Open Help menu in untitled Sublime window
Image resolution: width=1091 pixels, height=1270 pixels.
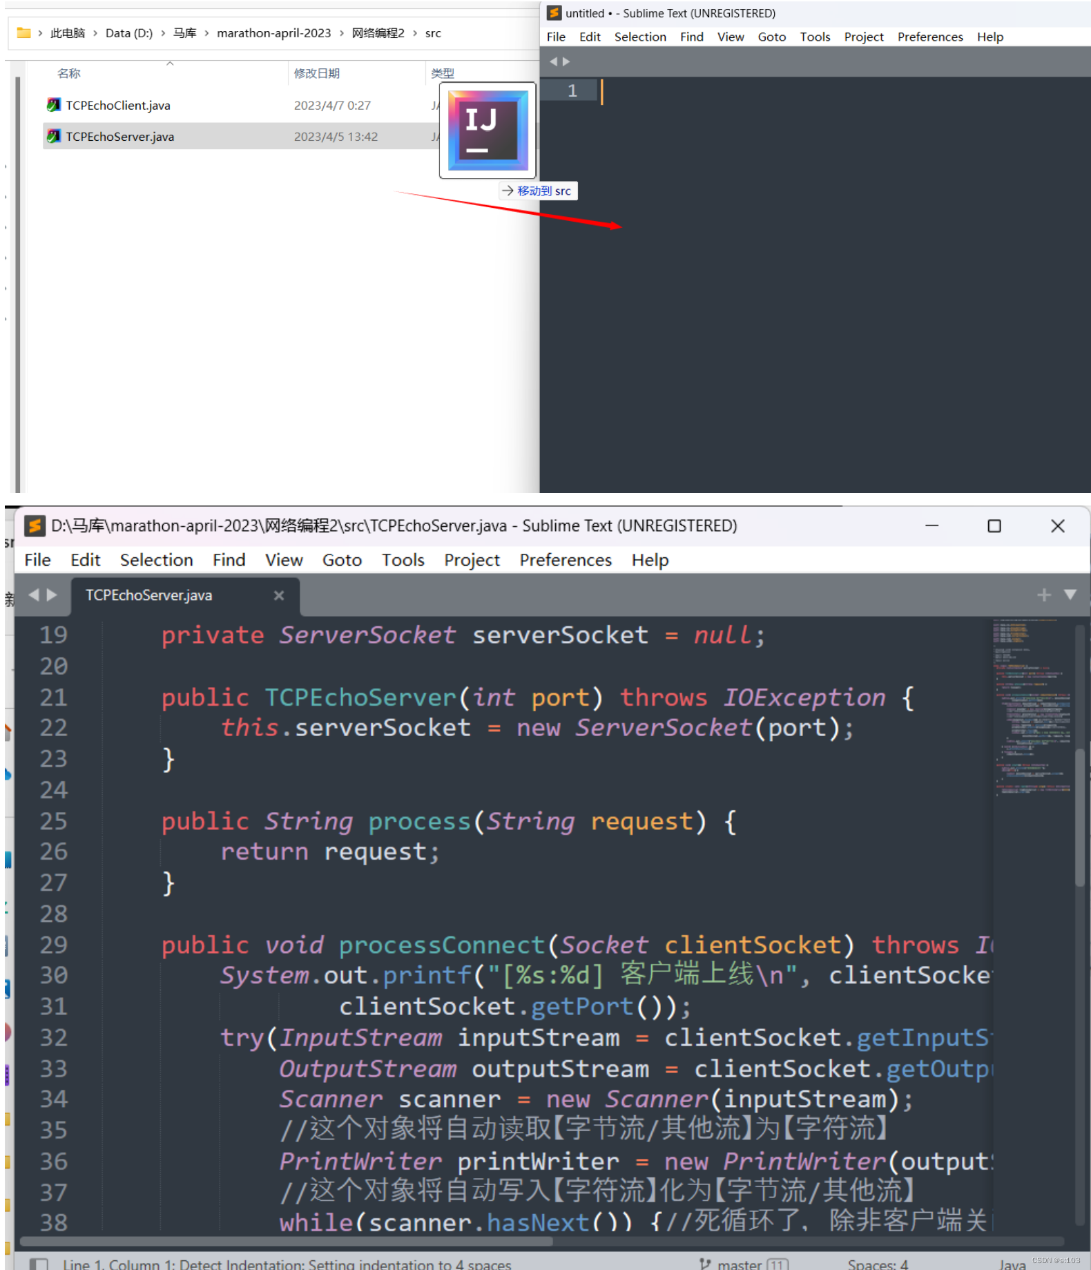[989, 37]
